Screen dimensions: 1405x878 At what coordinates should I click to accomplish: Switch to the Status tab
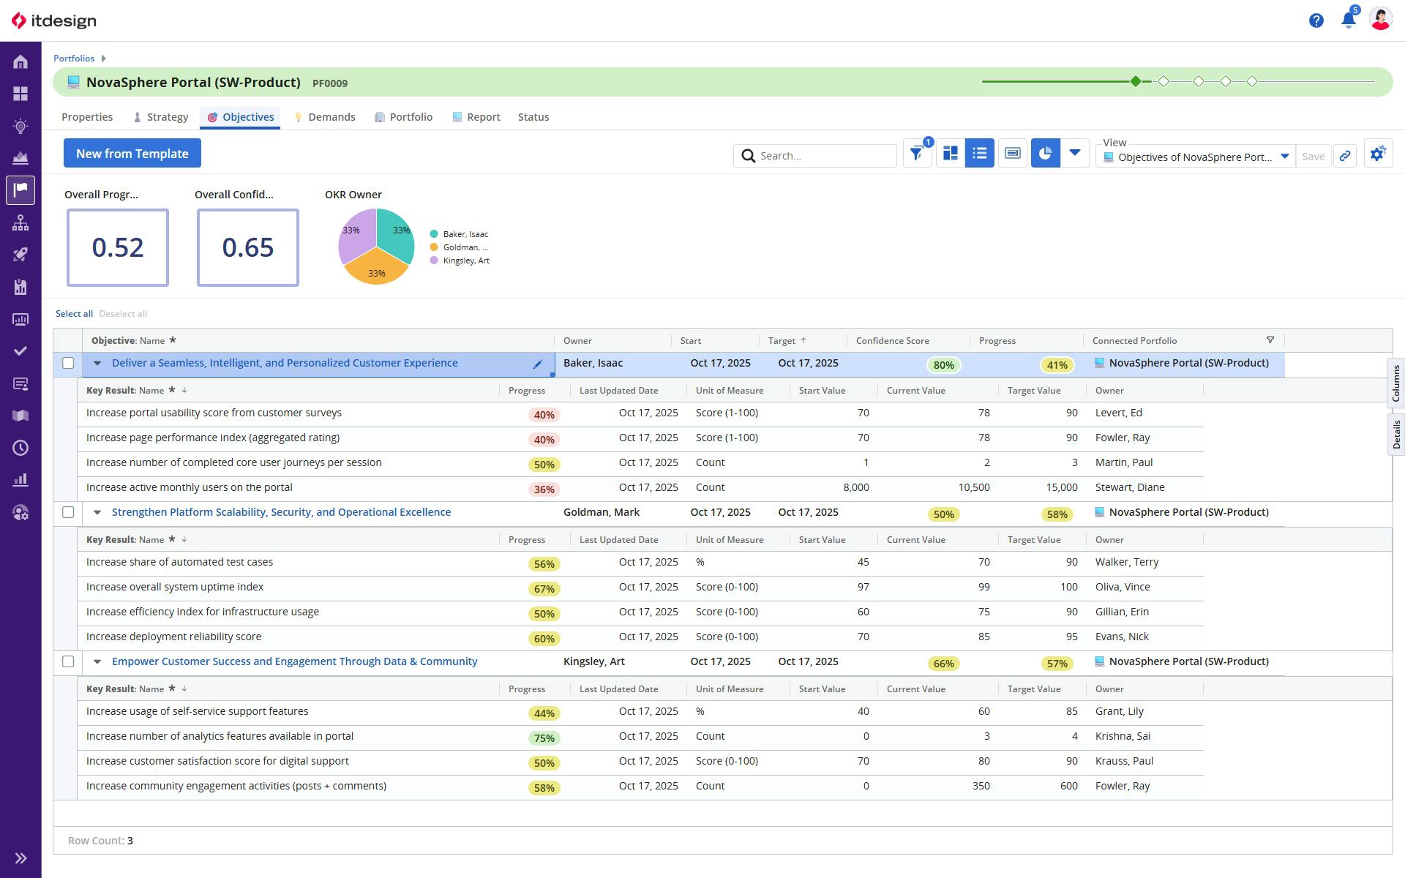coord(533,117)
